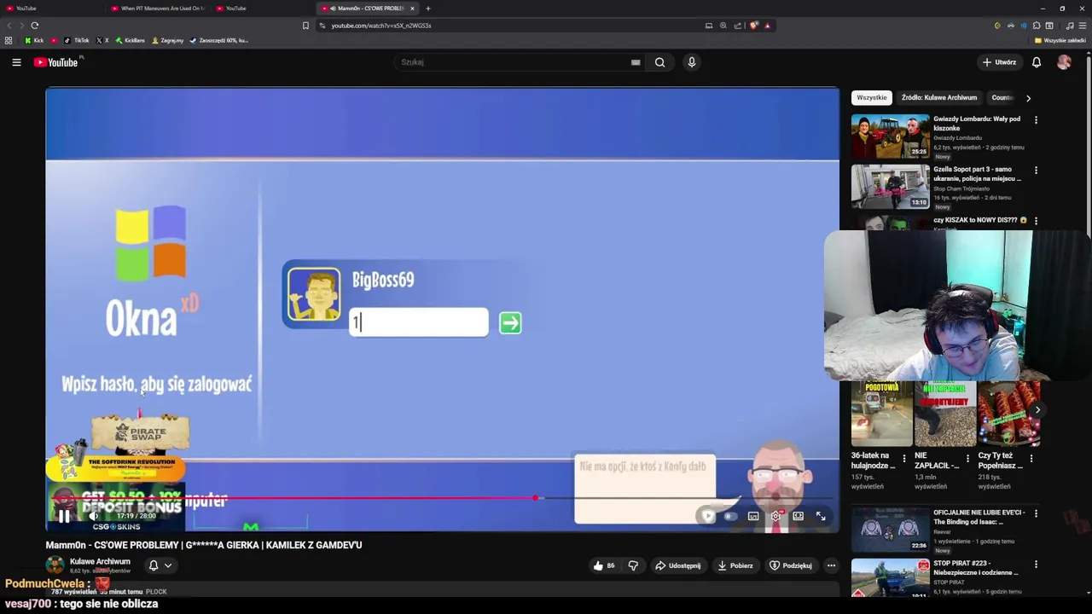Viewport: 1092px width, 614px height.
Task: Open 36-latek na hulajnodze short thumbnail
Action: pos(881,414)
